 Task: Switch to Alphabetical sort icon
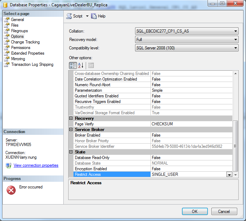[x=81, y=65]
